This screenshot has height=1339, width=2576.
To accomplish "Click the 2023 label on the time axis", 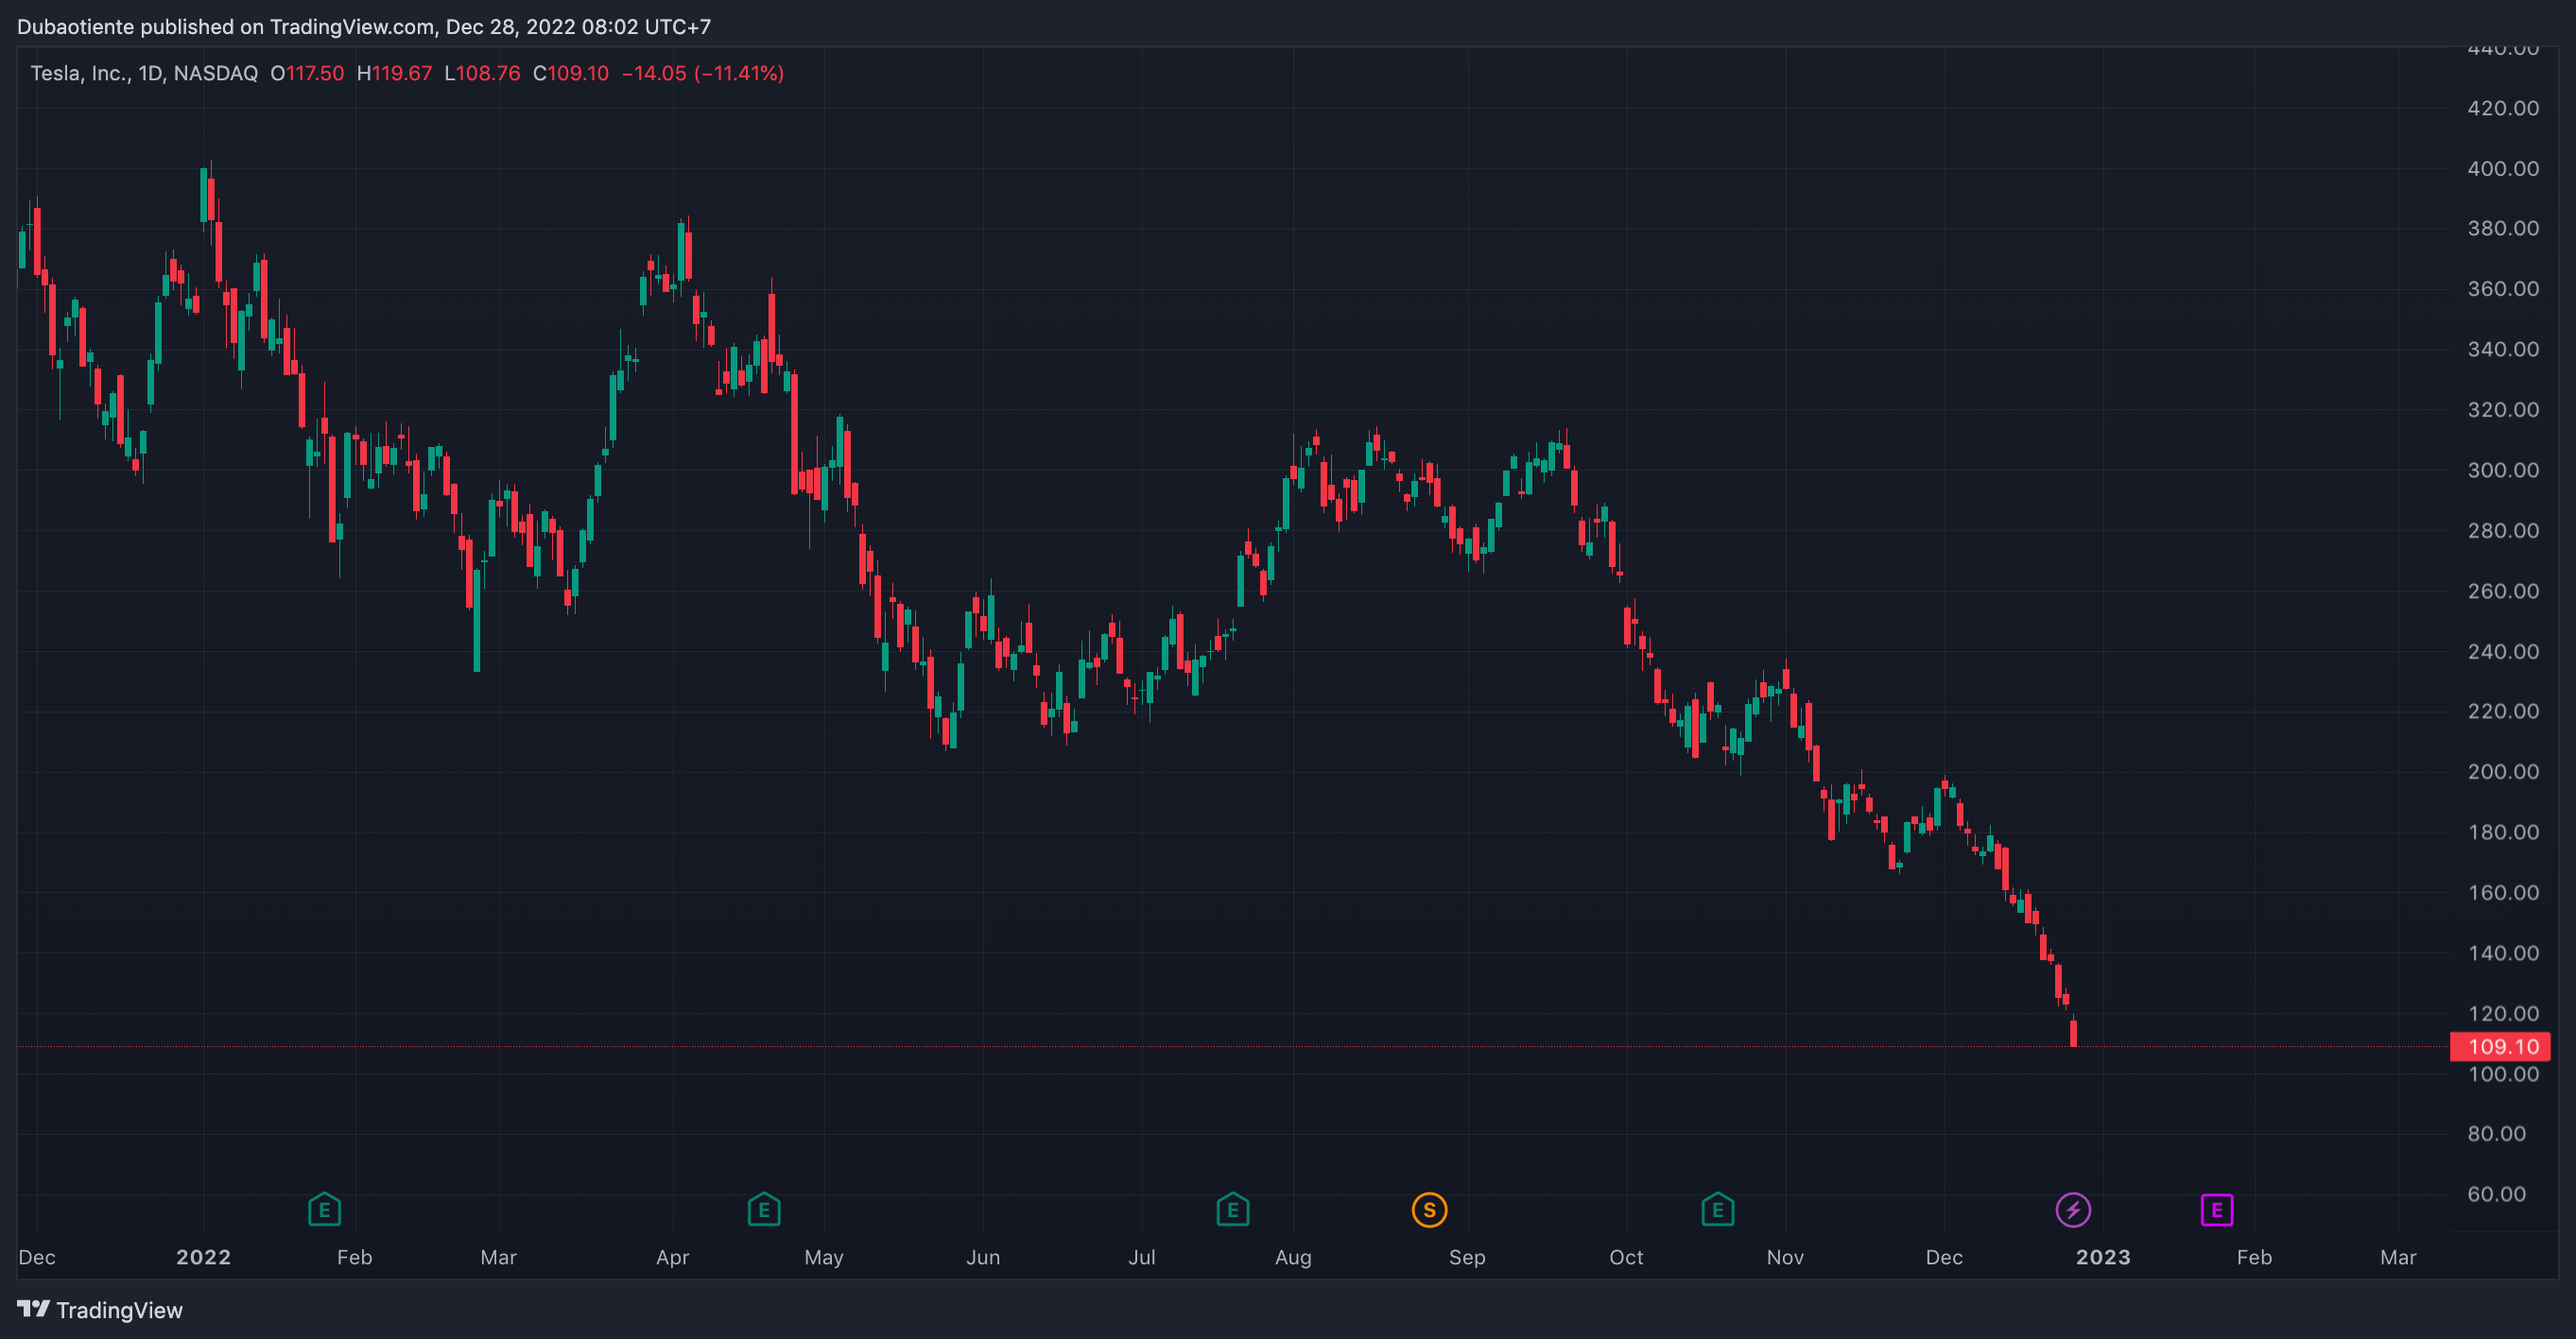I will point(2103,1257).
